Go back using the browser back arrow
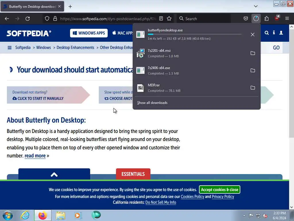The image size is (294, 221). click(7, 19)
